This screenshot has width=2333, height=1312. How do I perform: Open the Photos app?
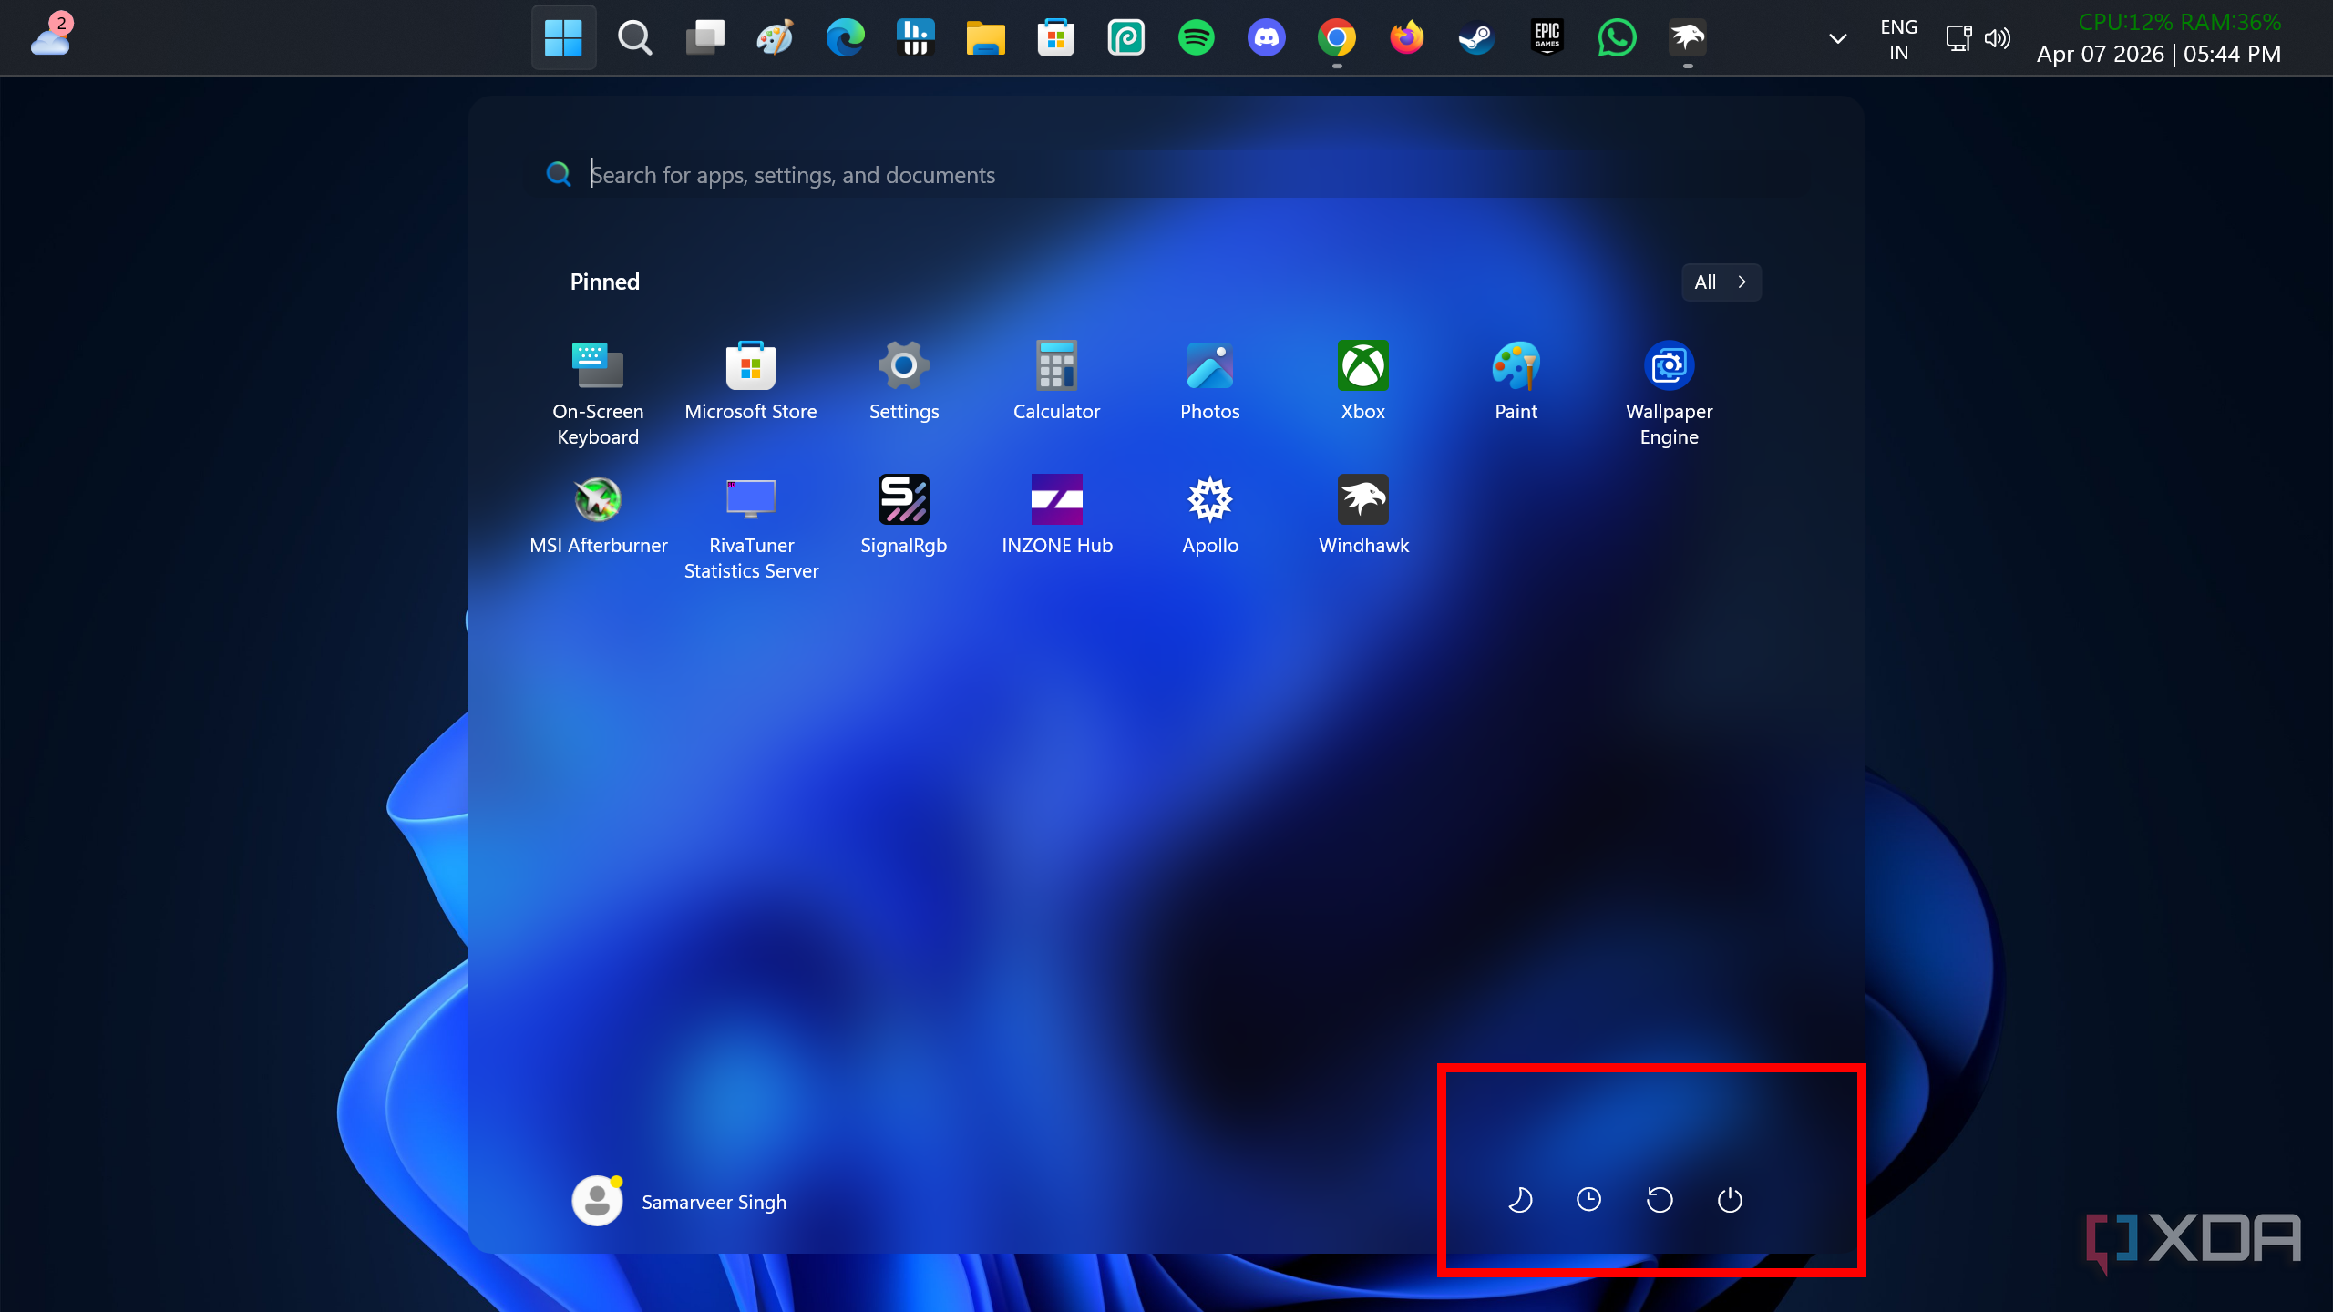click(1210, 382)
